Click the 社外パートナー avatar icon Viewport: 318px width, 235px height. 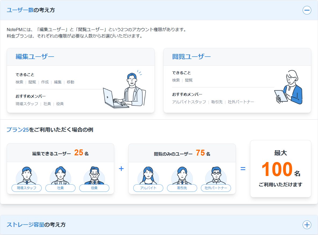coord(216,175)
